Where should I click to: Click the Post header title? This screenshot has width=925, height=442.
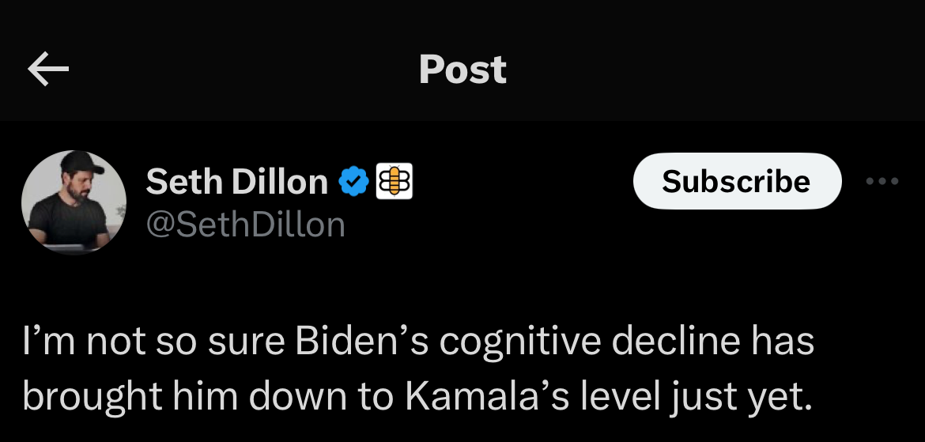[462, 70]
